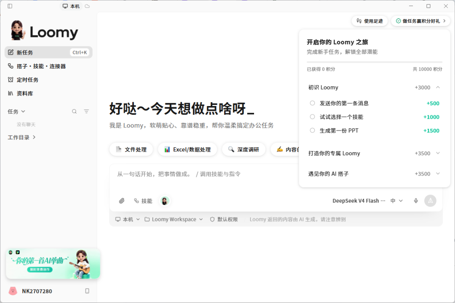Click the NK2707280 user avatar
Image resolution: width=455 pixels, height=303 pixels.
(x=13, y=291)
